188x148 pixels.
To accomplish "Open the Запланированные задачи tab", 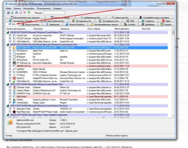I will [x=104, y=24].
